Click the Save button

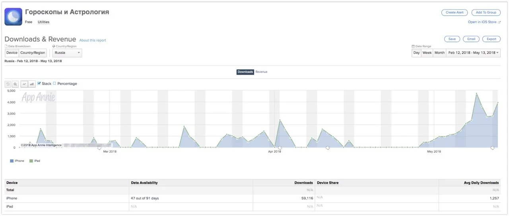452,39
